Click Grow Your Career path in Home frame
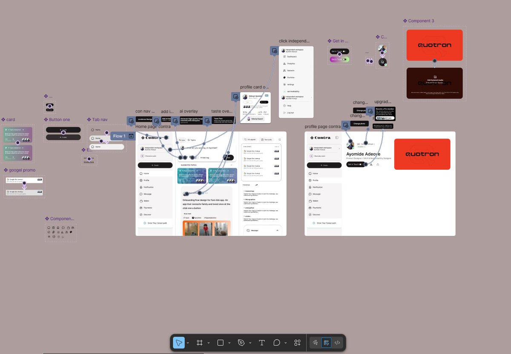Screen dimensions: 511x354 (x=155, y=223)
